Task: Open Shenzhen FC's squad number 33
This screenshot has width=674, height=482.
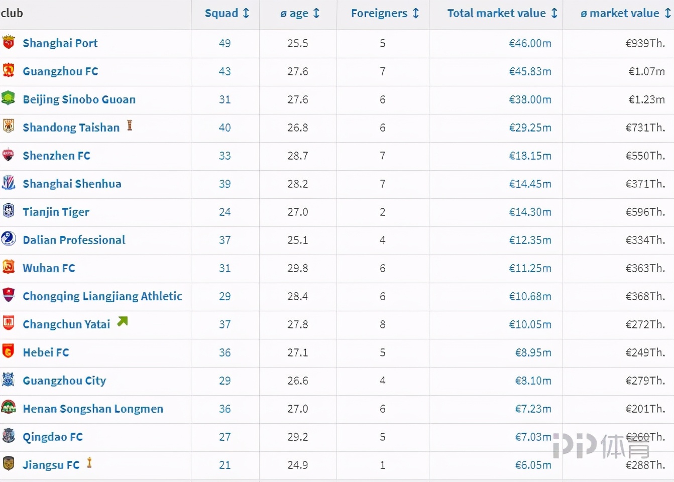Action: (x=224, y=156)
